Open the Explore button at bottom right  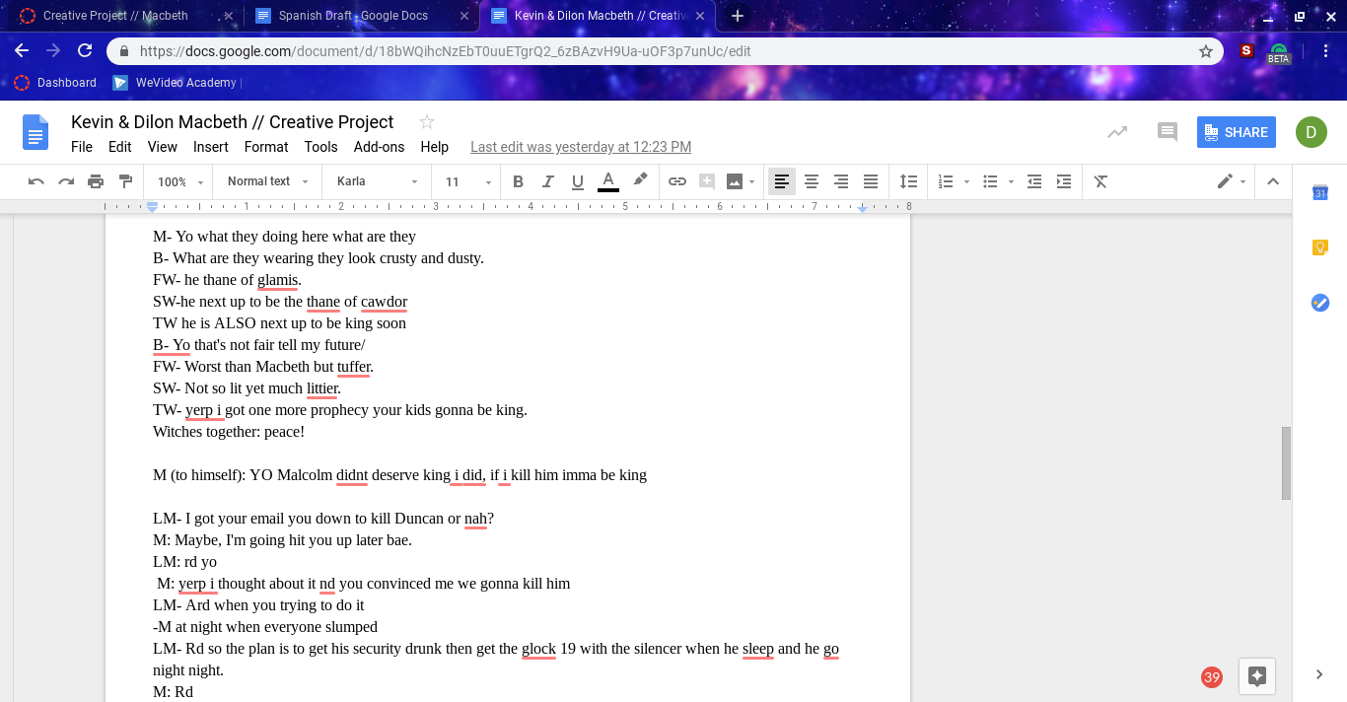click(x=1256, y=676)
